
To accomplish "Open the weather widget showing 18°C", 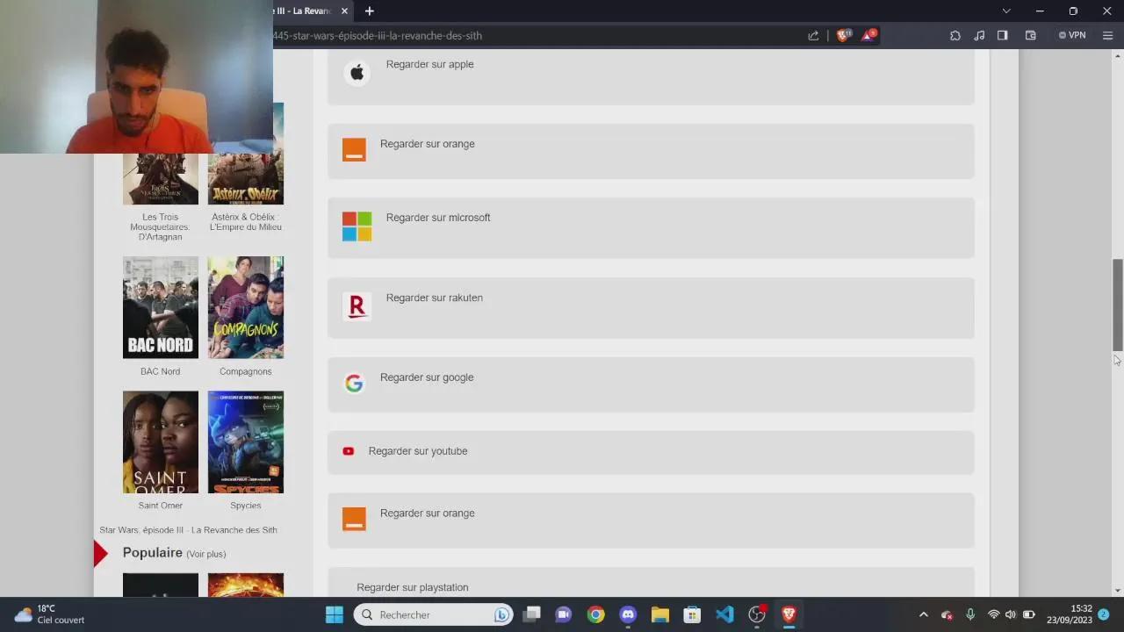I will click(x=51, y=614).
